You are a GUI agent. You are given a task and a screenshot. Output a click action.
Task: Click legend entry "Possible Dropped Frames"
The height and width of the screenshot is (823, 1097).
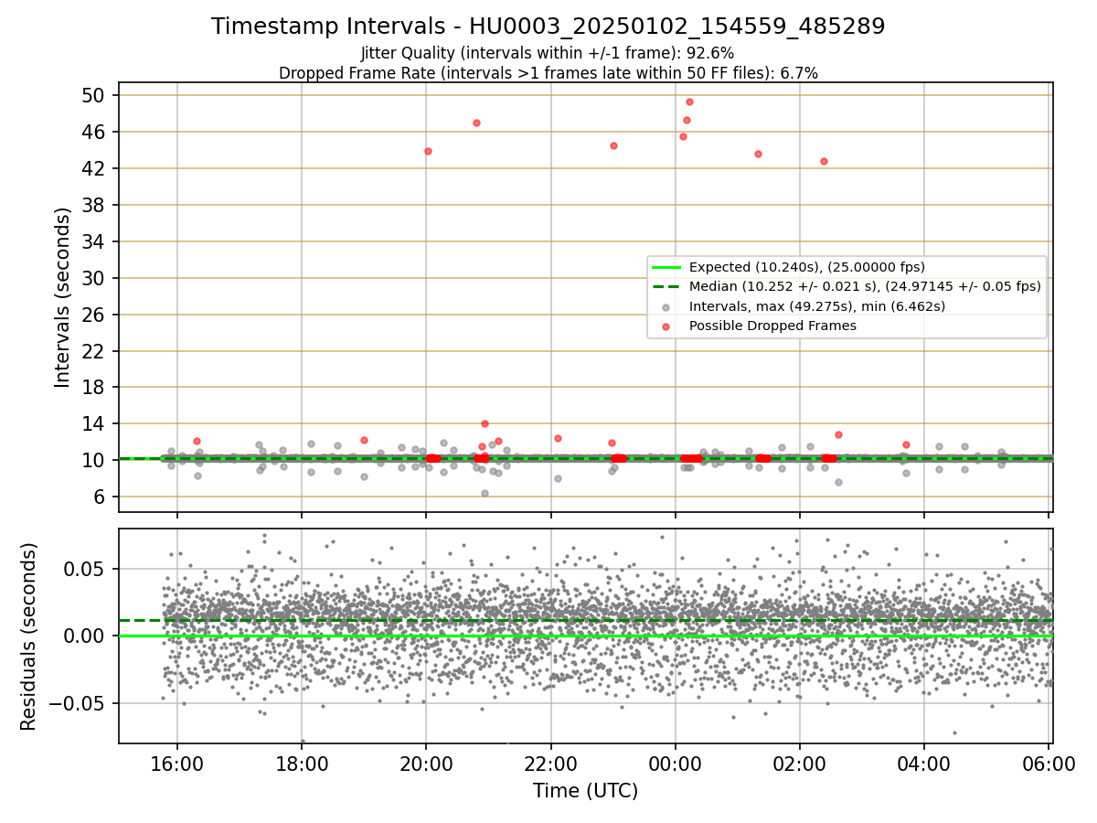(772, 326)
